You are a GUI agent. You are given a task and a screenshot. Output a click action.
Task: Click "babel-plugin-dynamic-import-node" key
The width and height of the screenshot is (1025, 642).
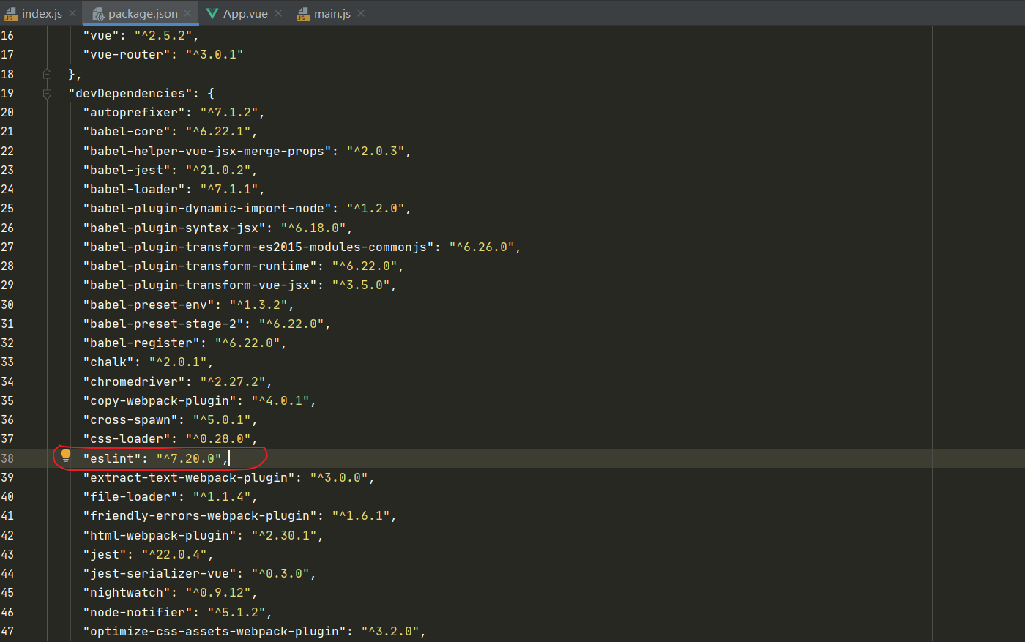207,208
